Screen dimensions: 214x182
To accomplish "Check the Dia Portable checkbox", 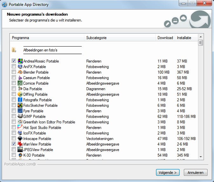I will (x=14, y=88).
